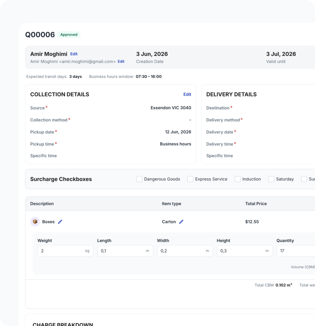Click the creation date 3 Jun, 2026
This screenshot has width=315, height=326.
click(x=152, y=54)
